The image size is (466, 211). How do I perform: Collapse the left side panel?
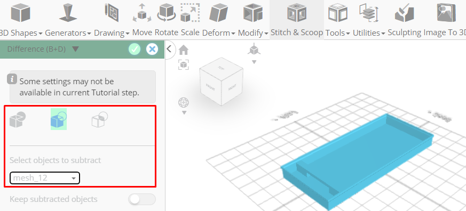pos(169,49)
